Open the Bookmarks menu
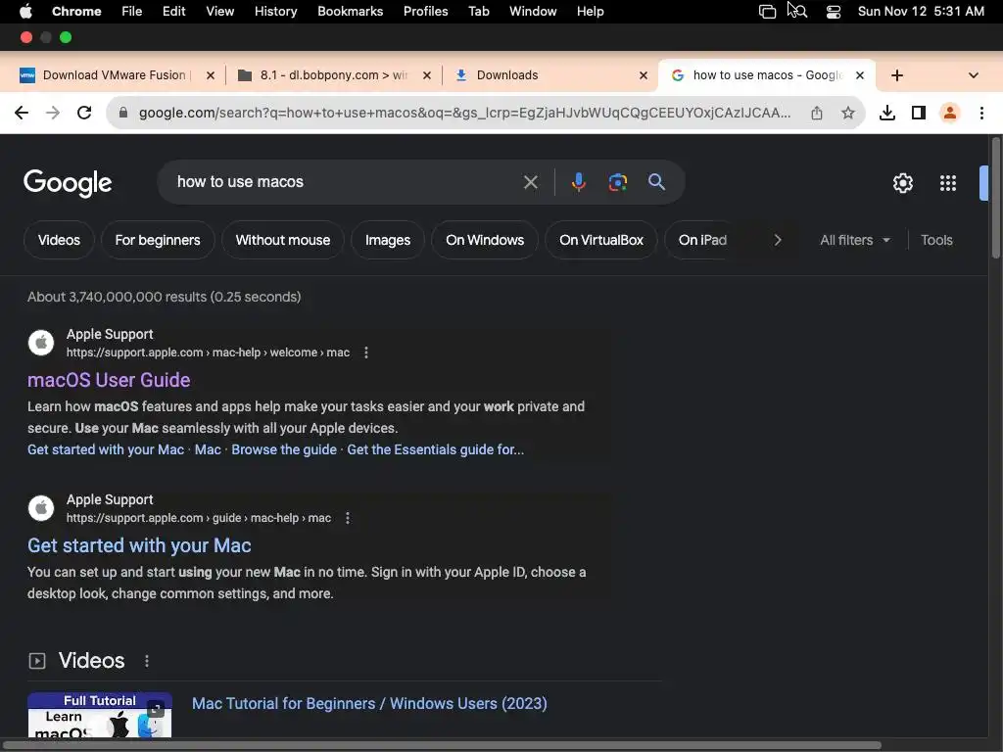 (x=351, y=12)
